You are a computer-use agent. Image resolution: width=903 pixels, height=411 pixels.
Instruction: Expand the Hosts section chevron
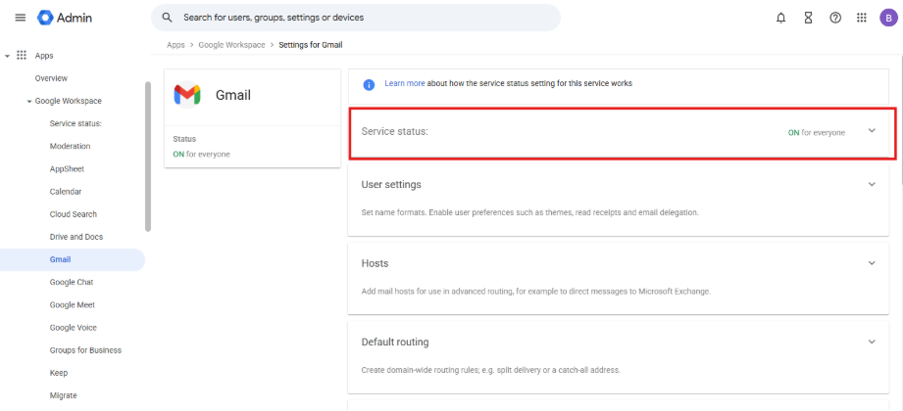pos(872,262)
